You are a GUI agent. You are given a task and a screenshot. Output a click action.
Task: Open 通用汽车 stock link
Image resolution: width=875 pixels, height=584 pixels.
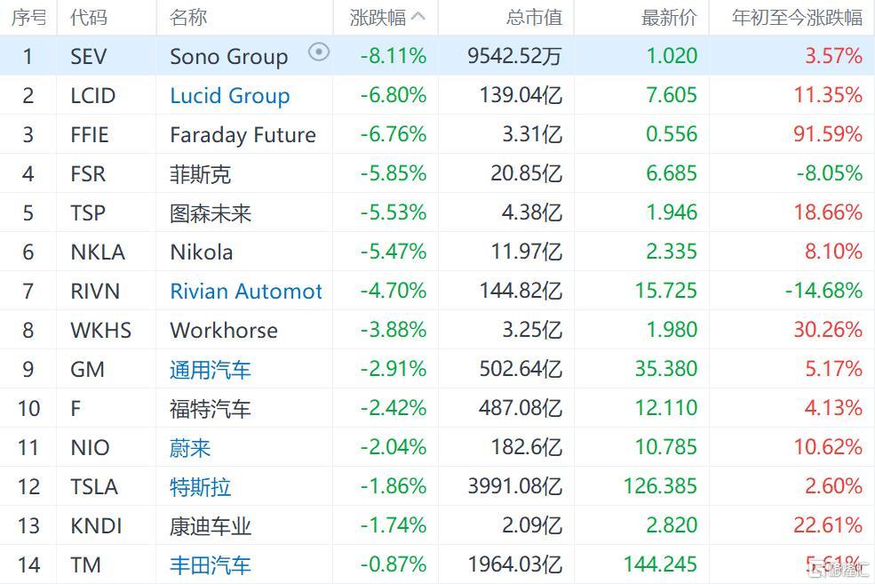point(211,370)
